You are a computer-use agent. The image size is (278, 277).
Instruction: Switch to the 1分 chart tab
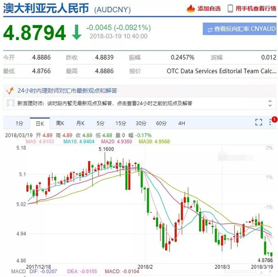click(x=19, y=123)
